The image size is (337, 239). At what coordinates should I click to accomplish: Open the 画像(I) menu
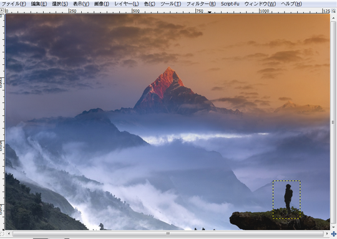pyautogui.click(x=102, y=4)
